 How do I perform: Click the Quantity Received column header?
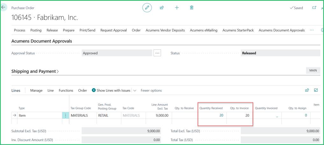click(x=211, y=108)
